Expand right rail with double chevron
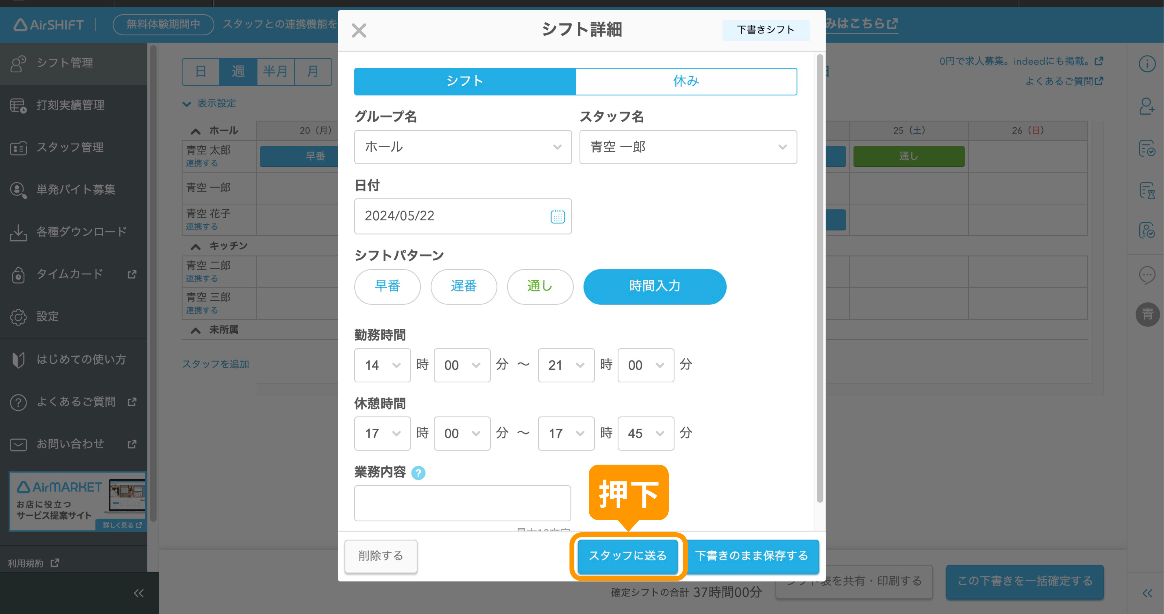 (x=1147, y=593)
